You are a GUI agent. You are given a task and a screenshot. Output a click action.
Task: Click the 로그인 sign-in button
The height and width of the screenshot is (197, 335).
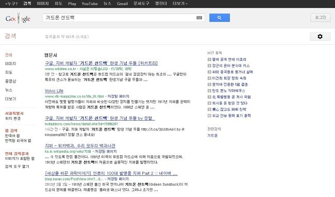pyautogui.click(x=320, y=18)
